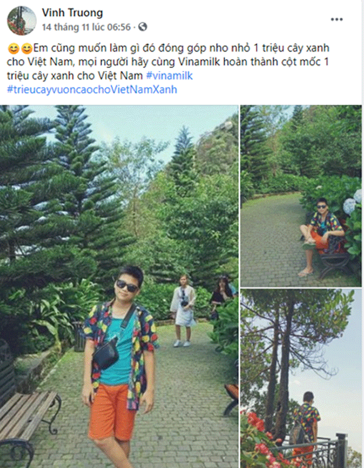Screen dimensions: 364x468
Task: Click the first grinning emoji in caption
Action: pos(13,48)
